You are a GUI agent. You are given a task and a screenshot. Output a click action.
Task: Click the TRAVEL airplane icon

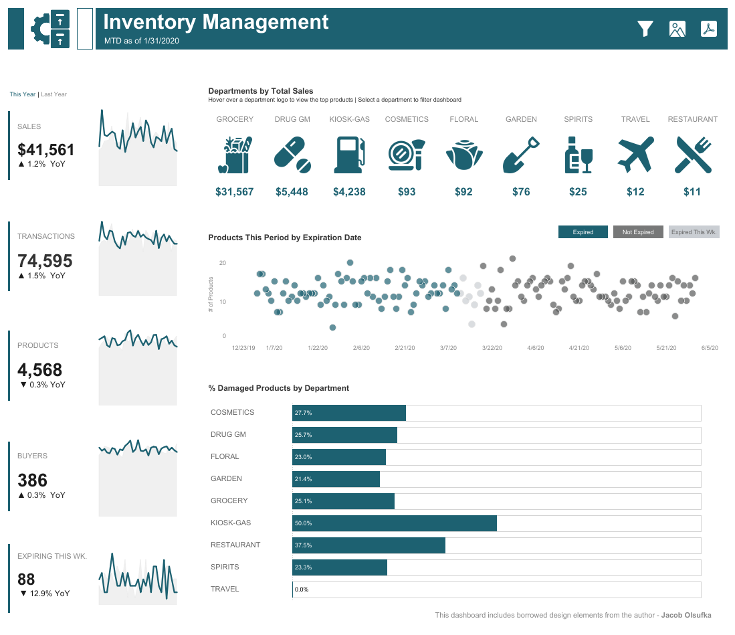click(635, 155)
